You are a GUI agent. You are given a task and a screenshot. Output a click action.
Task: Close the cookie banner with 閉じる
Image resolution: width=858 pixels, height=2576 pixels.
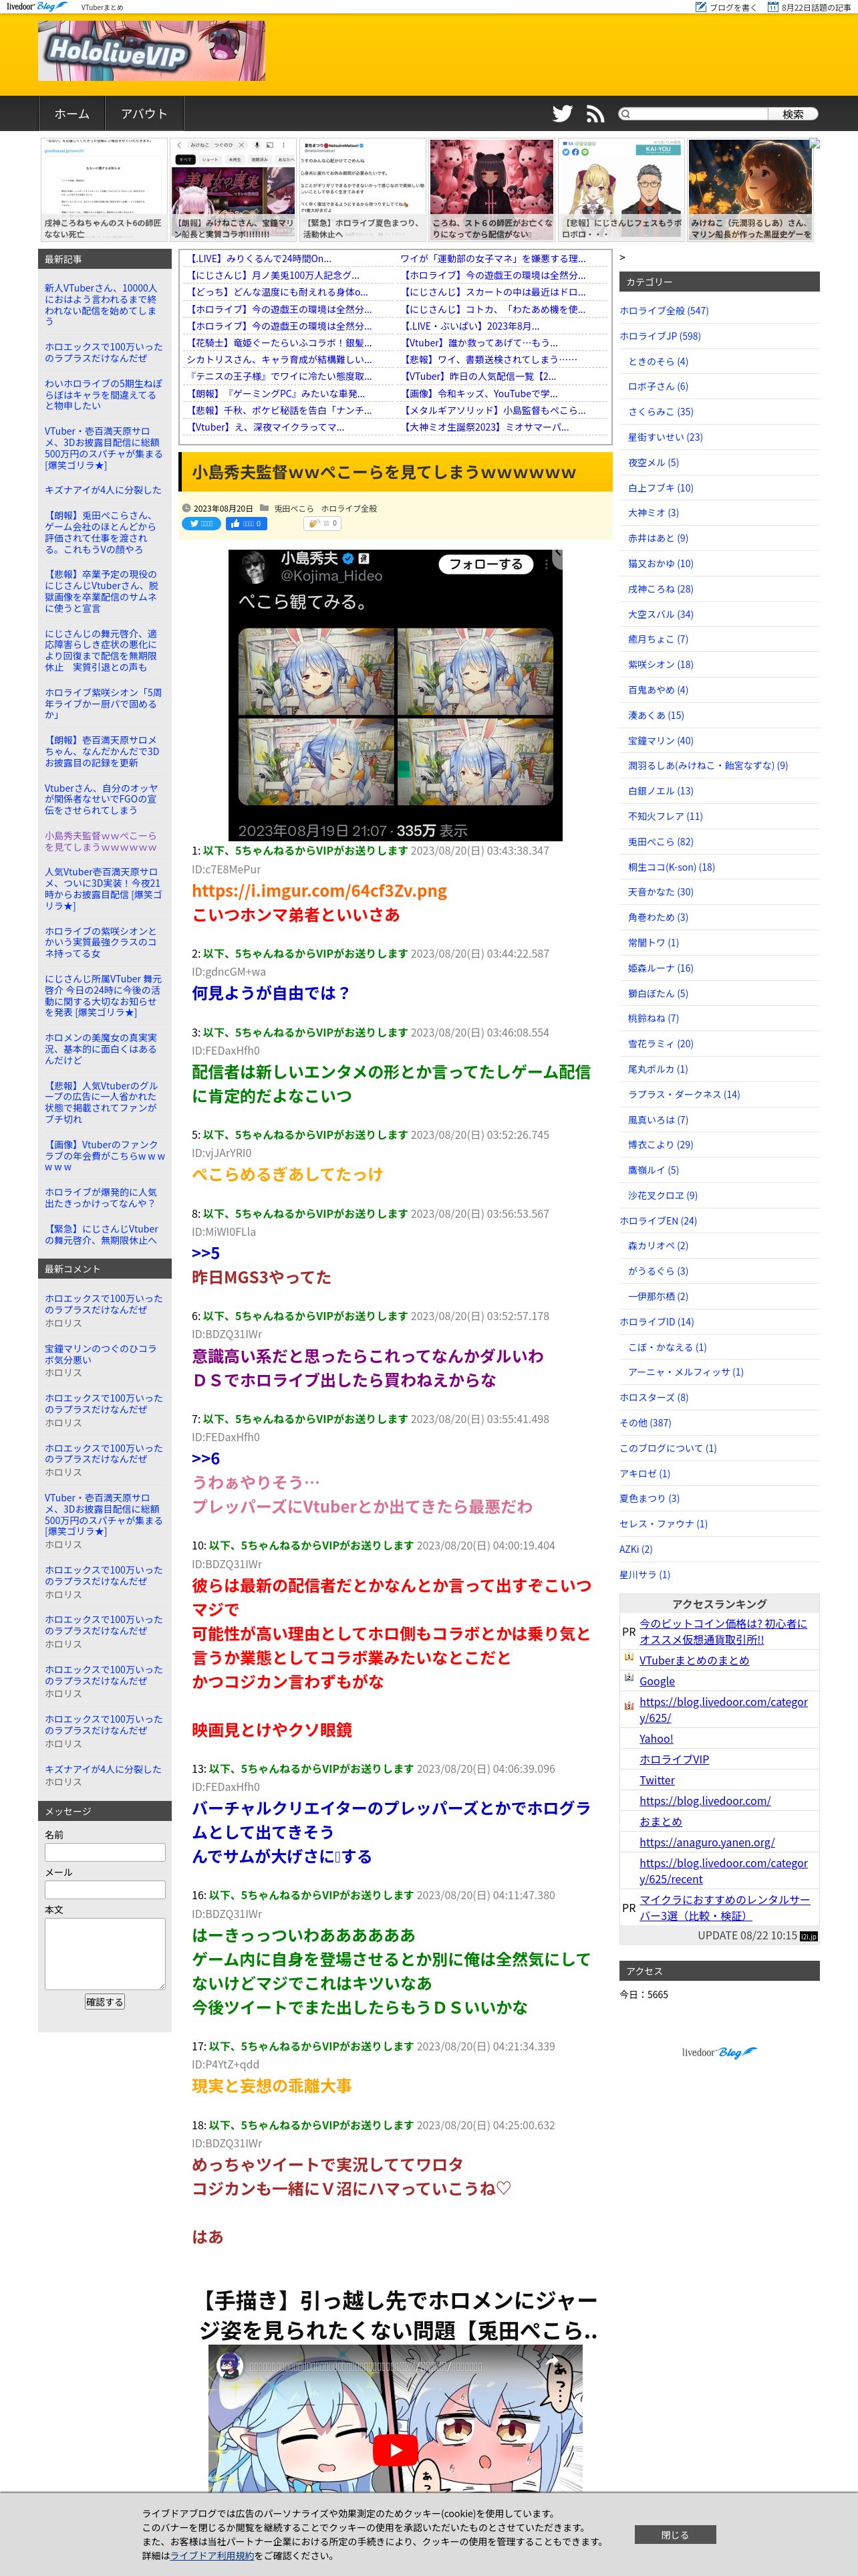675,2535
